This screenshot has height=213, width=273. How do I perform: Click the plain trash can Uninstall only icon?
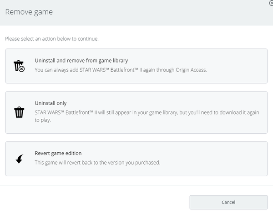(19, 112)
